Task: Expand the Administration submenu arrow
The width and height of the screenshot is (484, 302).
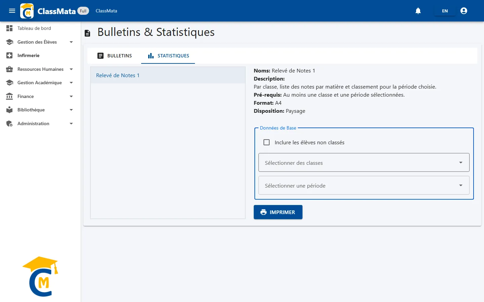Action: 71,123
